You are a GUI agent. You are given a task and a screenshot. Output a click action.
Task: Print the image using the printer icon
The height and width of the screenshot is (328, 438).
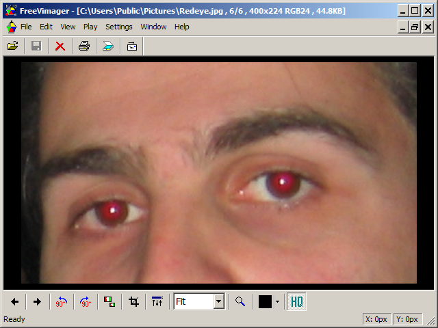[84, 46]
